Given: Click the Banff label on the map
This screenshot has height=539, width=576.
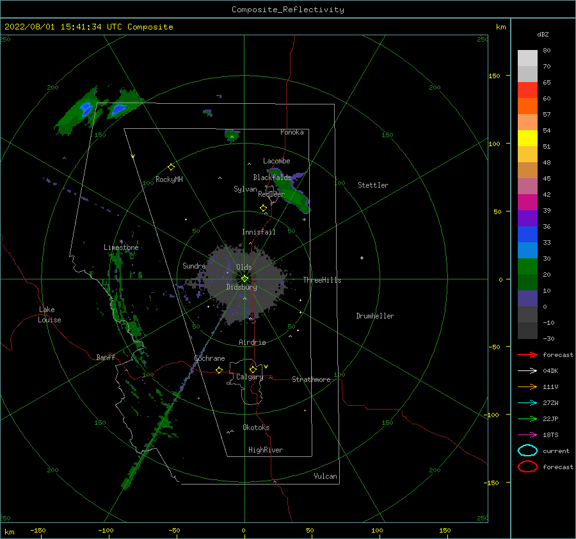Looking at the screenshot, I should tap(106, 357).
